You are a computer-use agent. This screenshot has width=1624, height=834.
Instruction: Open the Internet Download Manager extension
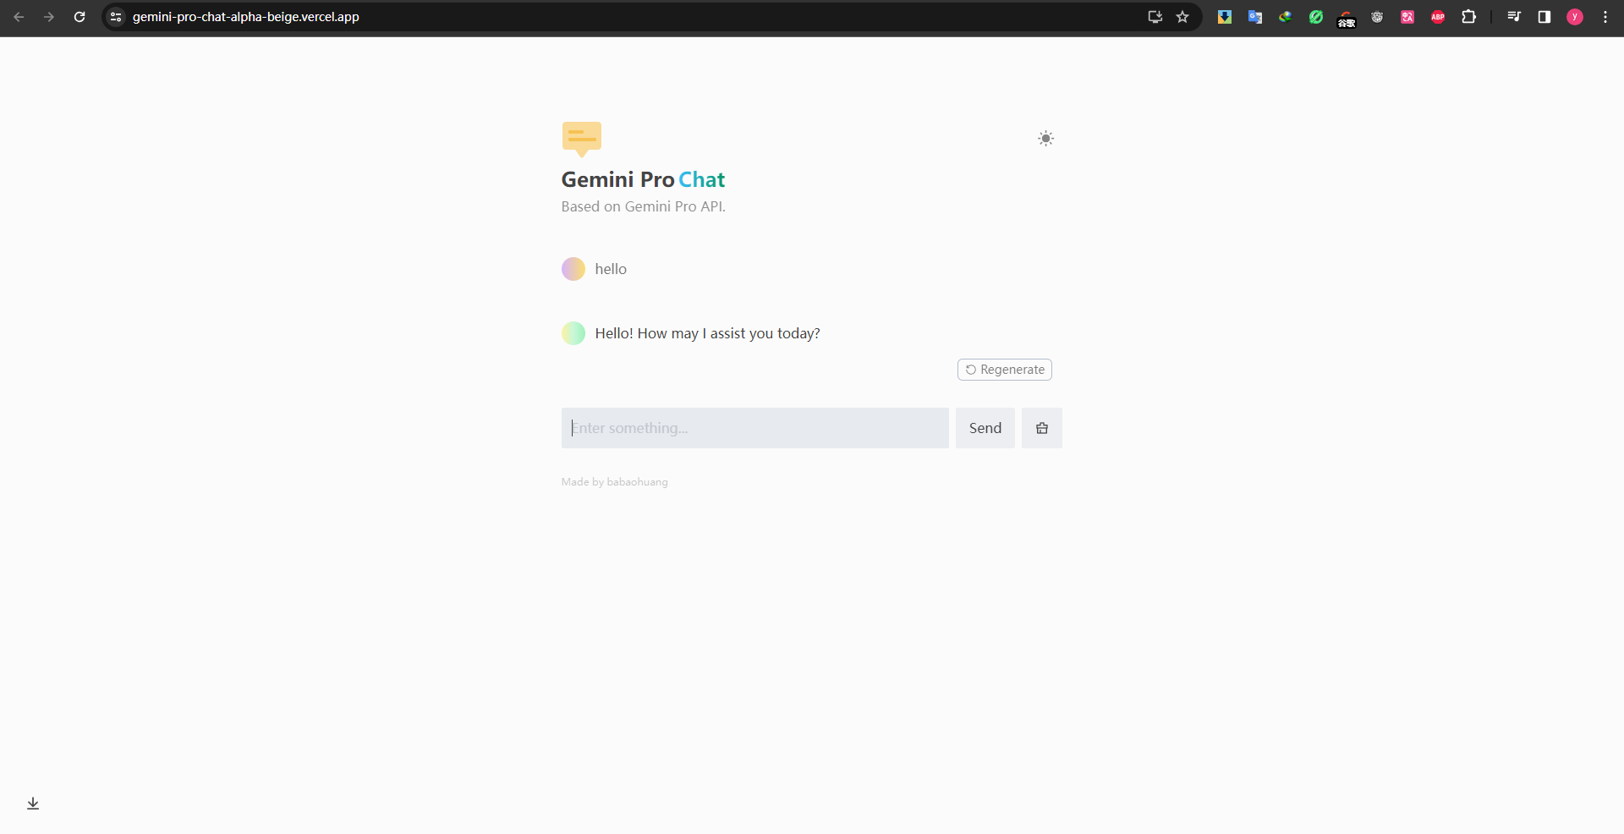pos(1286,17)
